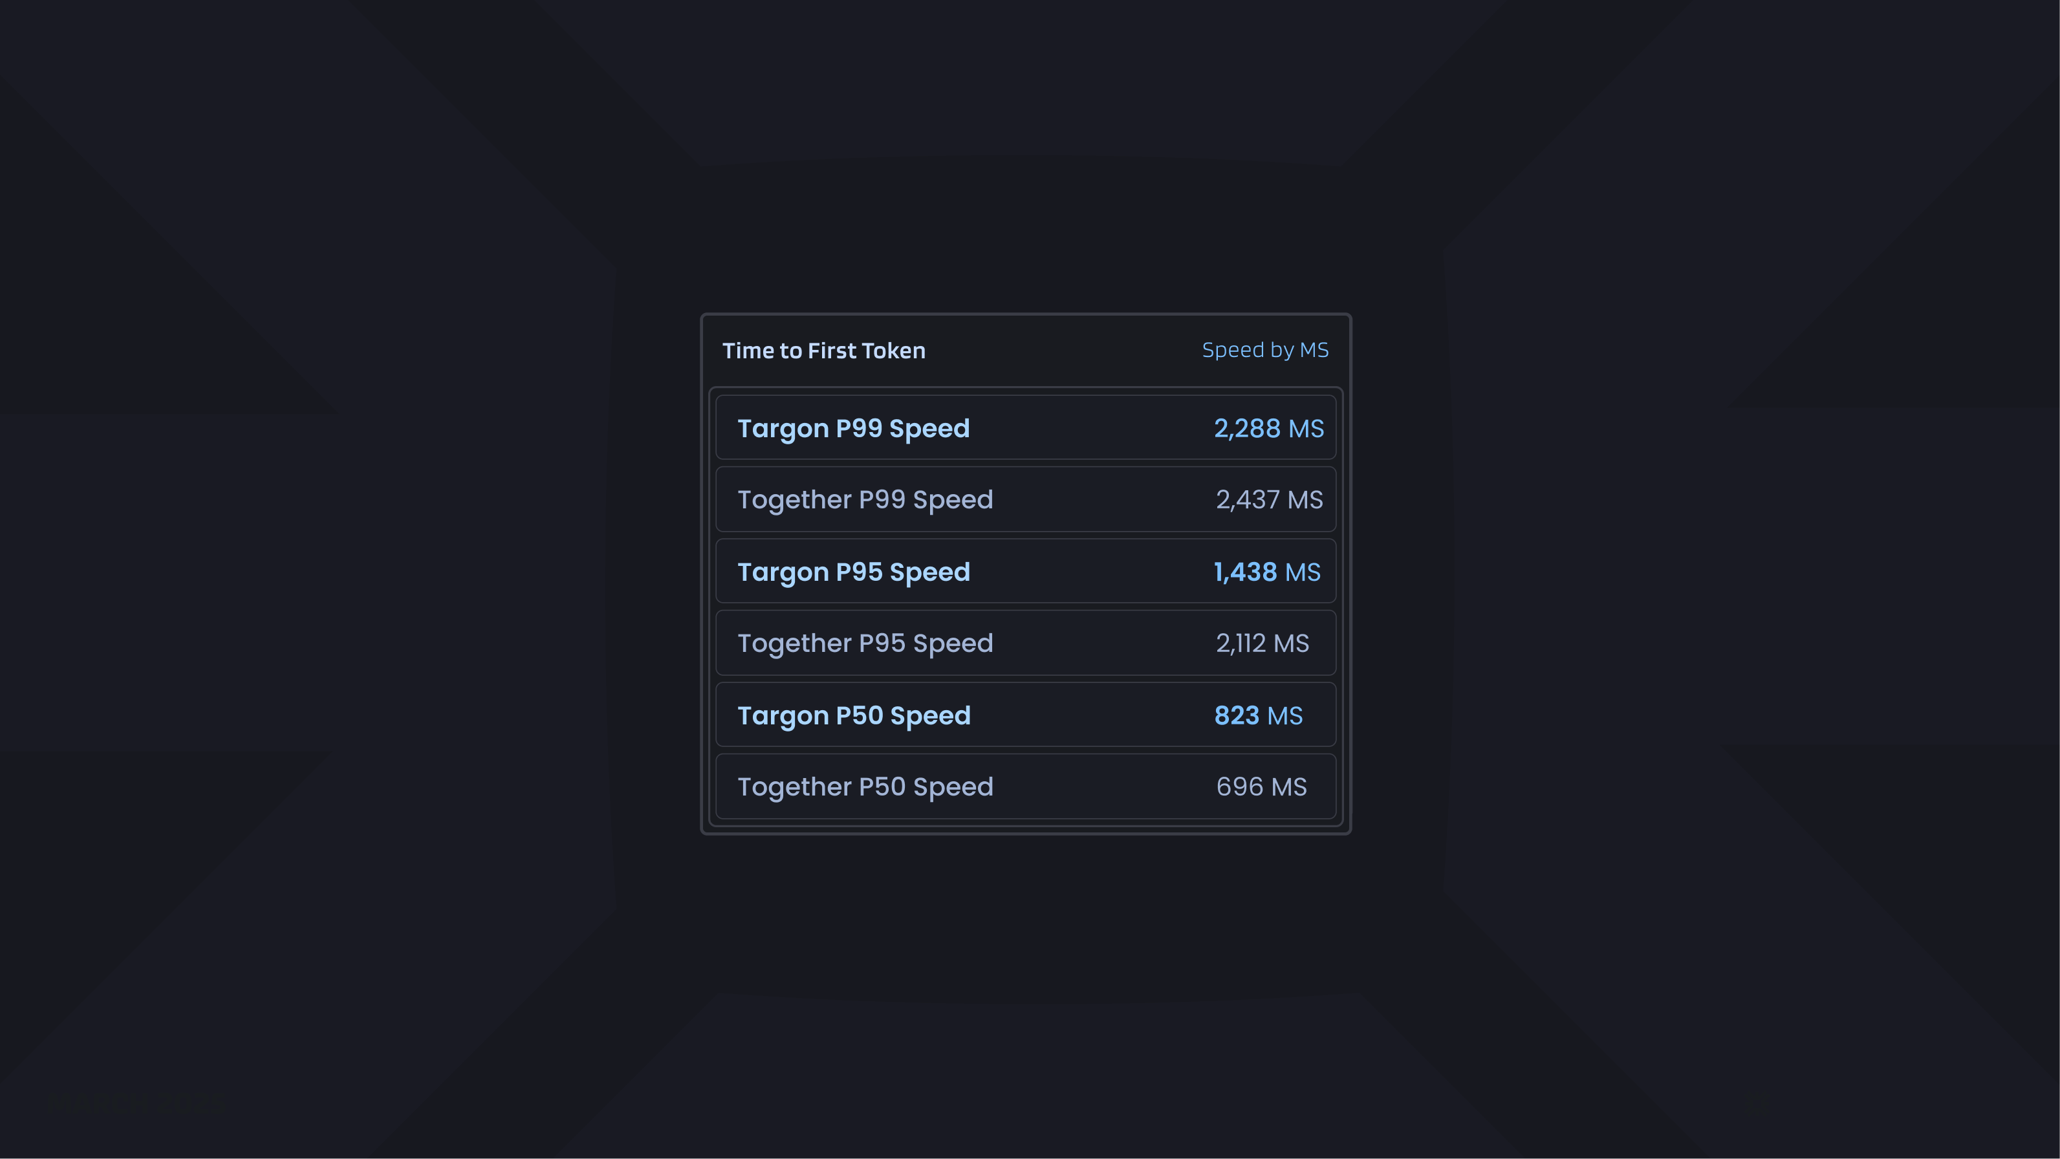Click the 2,288 value number
Image resolution: width=2060 pixels, height=1159 pixels.
point(1247,428)
